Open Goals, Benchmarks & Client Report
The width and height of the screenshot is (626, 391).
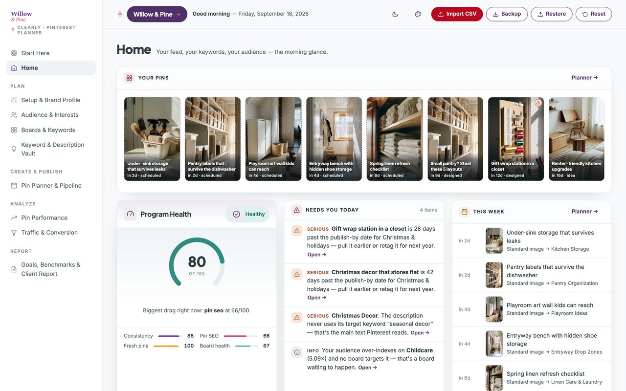[51, 269]
